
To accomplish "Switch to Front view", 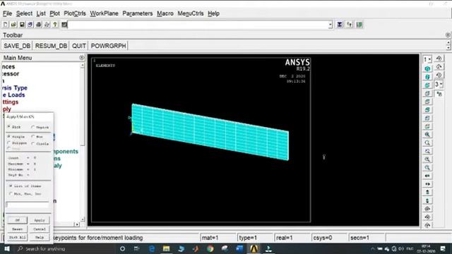I will click(x=427, y=85).
